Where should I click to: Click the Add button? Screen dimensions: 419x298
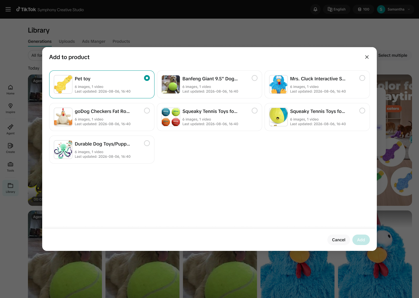click(x=361, y=240)
